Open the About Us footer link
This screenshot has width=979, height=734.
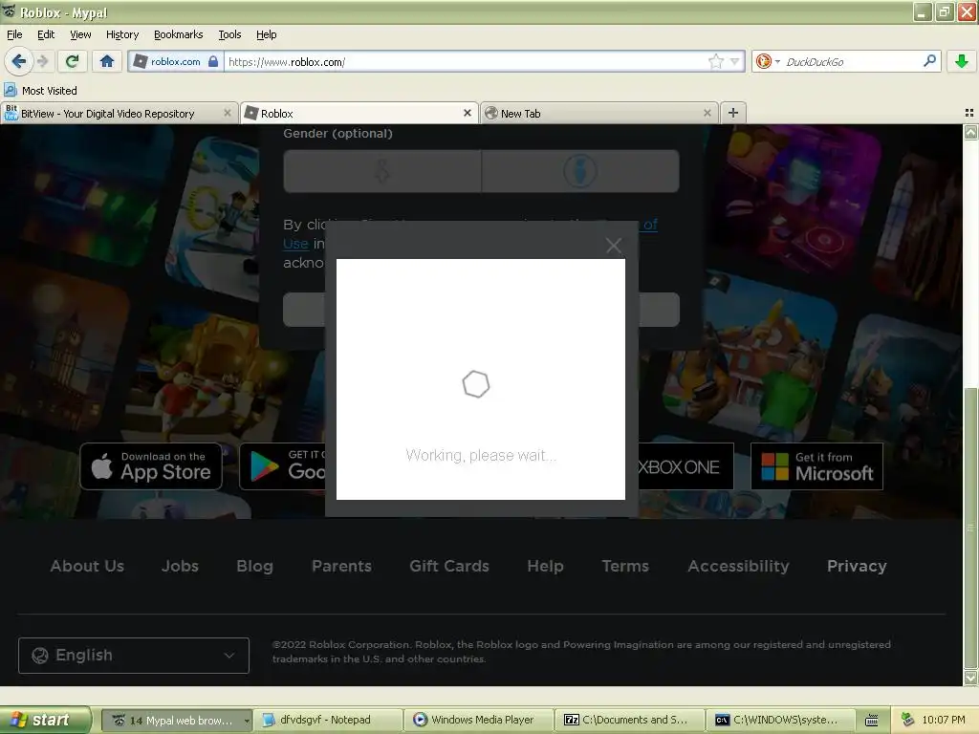click(87, 566)
